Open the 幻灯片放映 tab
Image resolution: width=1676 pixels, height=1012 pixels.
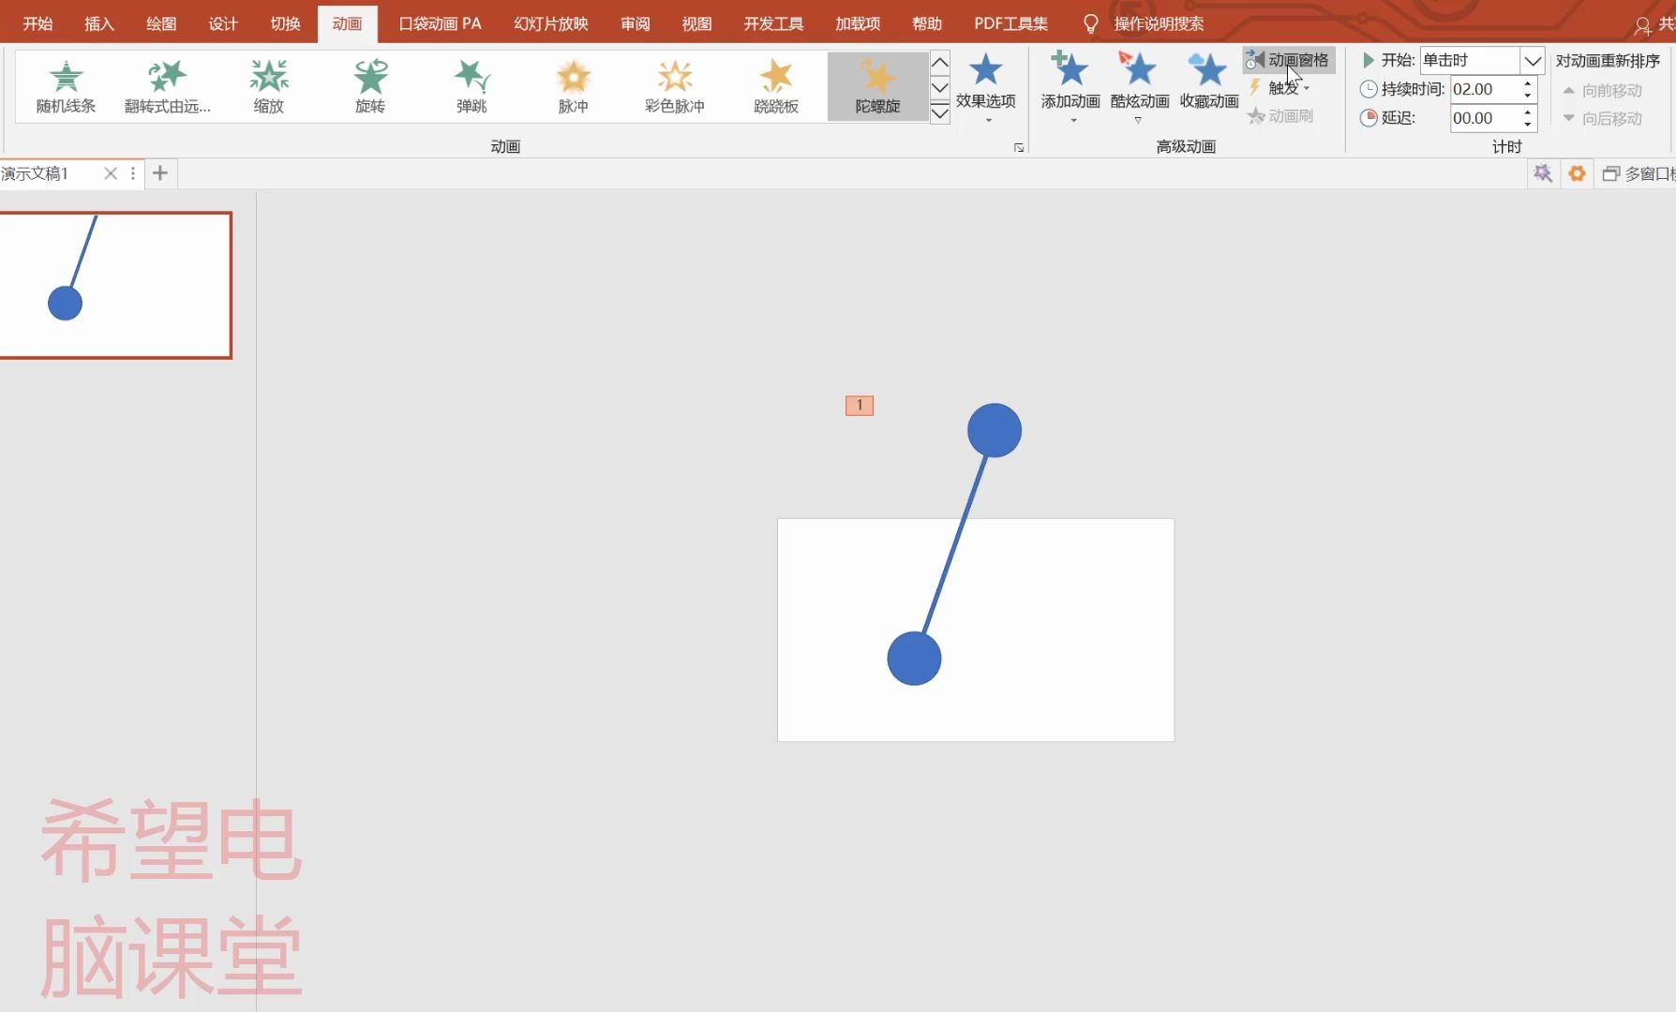tap(551, 23)
